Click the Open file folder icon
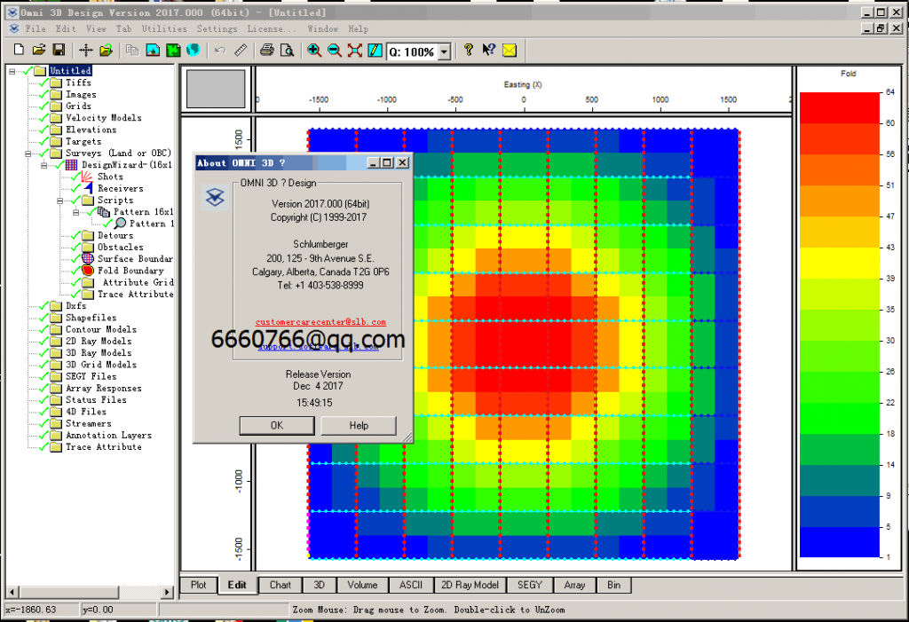909x622 pixels. 39,50
